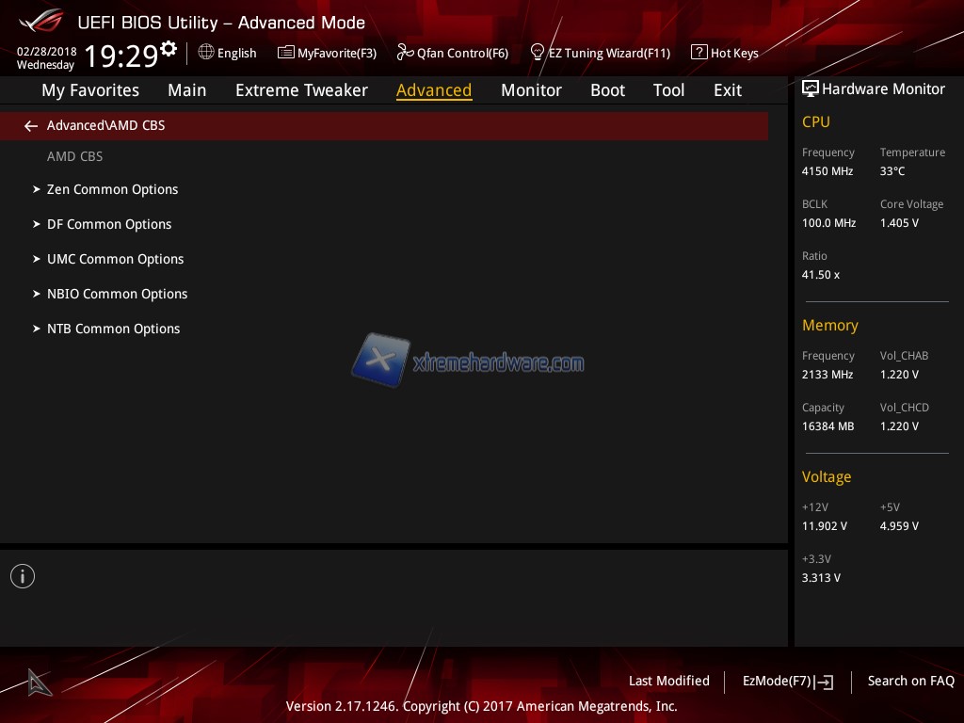Click the globe language icon
This screenshot has height=723, width=964.
coord(206,53)
